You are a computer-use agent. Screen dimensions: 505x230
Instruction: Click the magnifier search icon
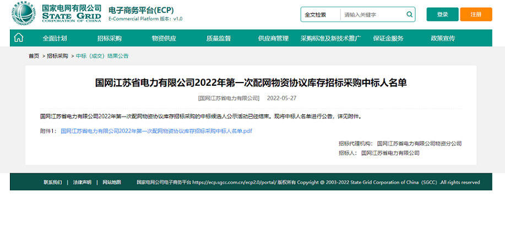409,15
